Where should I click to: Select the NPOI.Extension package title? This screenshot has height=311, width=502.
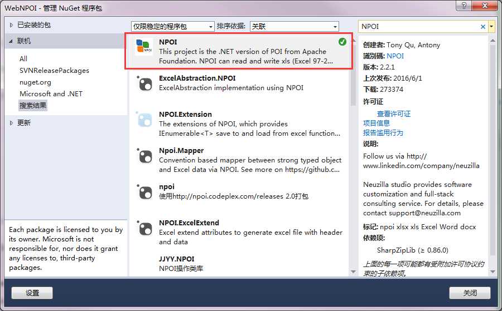185,114
